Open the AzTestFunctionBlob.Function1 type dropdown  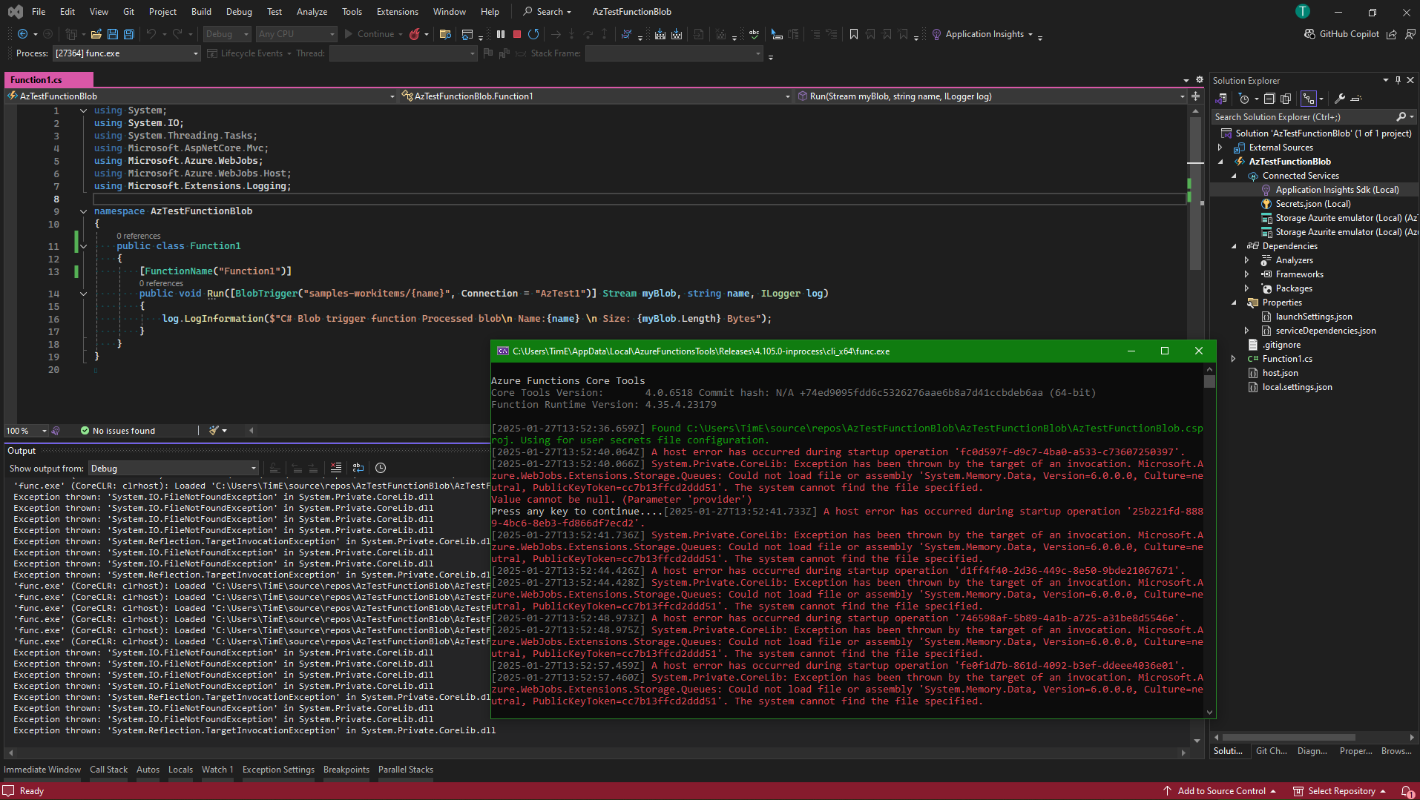click(x=596, y=96)
